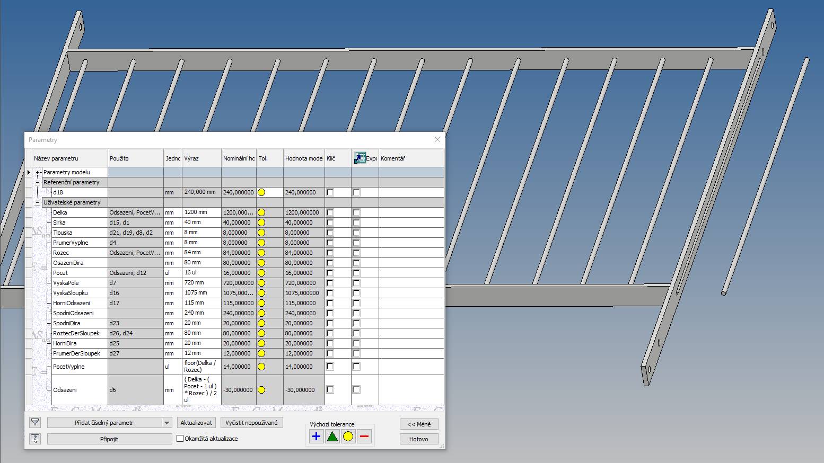Viewport: 824px width, 463px height.
Task: Collapse the Uživatelské parametry group
Action: pyautogui.click(x=38, y=202)
